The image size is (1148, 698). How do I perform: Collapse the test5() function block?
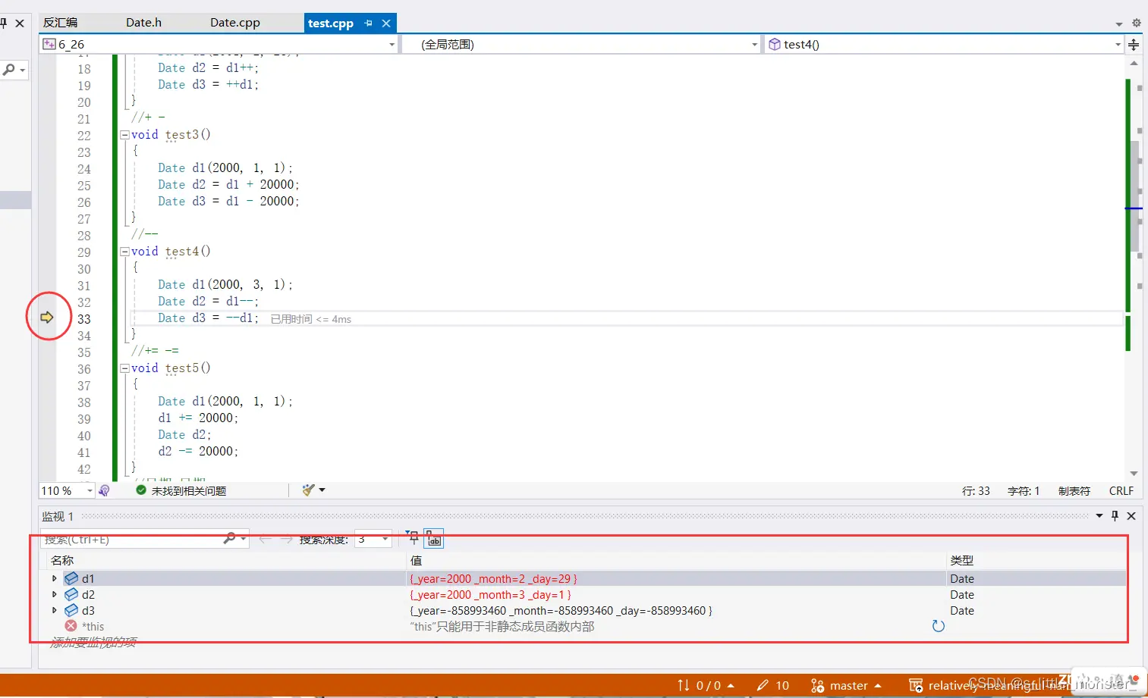click(x=124, y=368)
